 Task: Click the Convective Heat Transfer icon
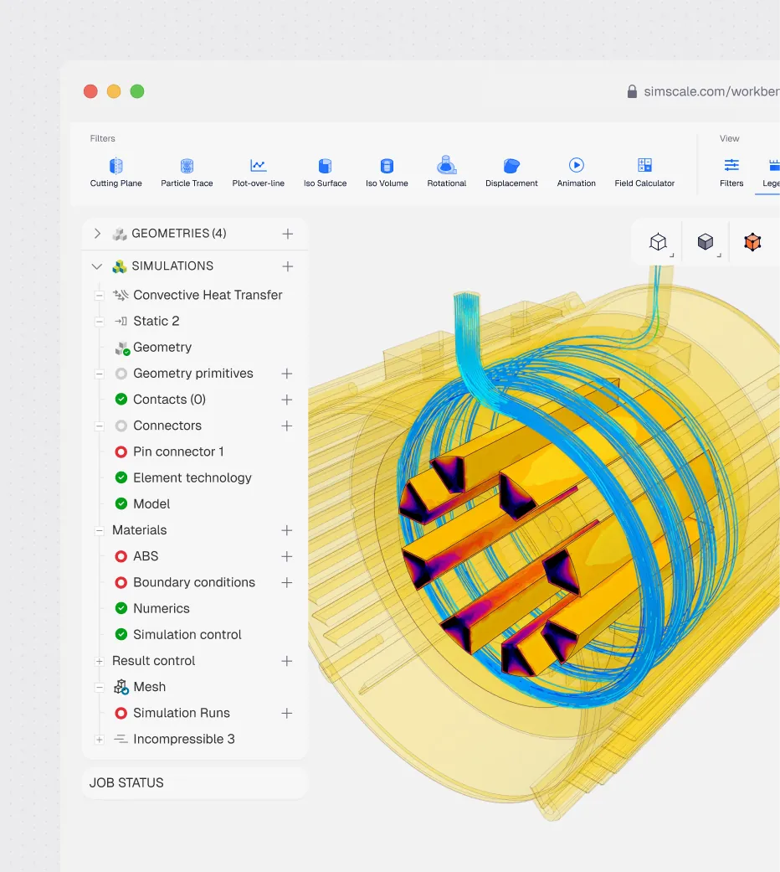tap(121, 295)
